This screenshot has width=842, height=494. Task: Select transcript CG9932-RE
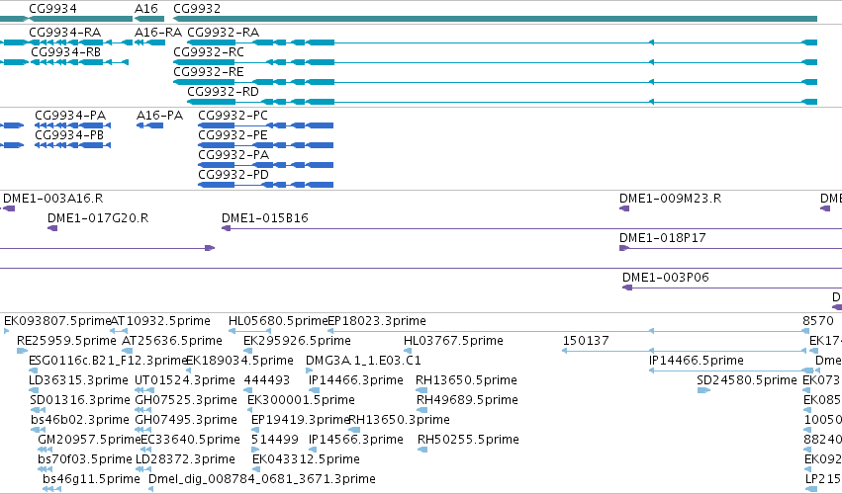209,72
